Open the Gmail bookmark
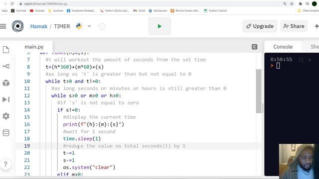This screenshot has width=319, height=179. [x=140, y=10]
